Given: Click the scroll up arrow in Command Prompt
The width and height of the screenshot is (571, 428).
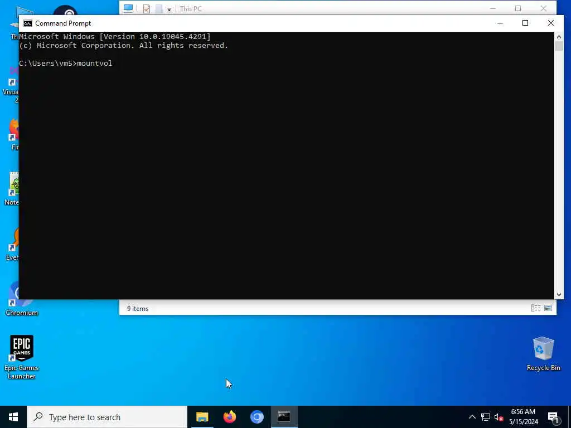Looking at the screenshot, I should (x=559, y=37).
